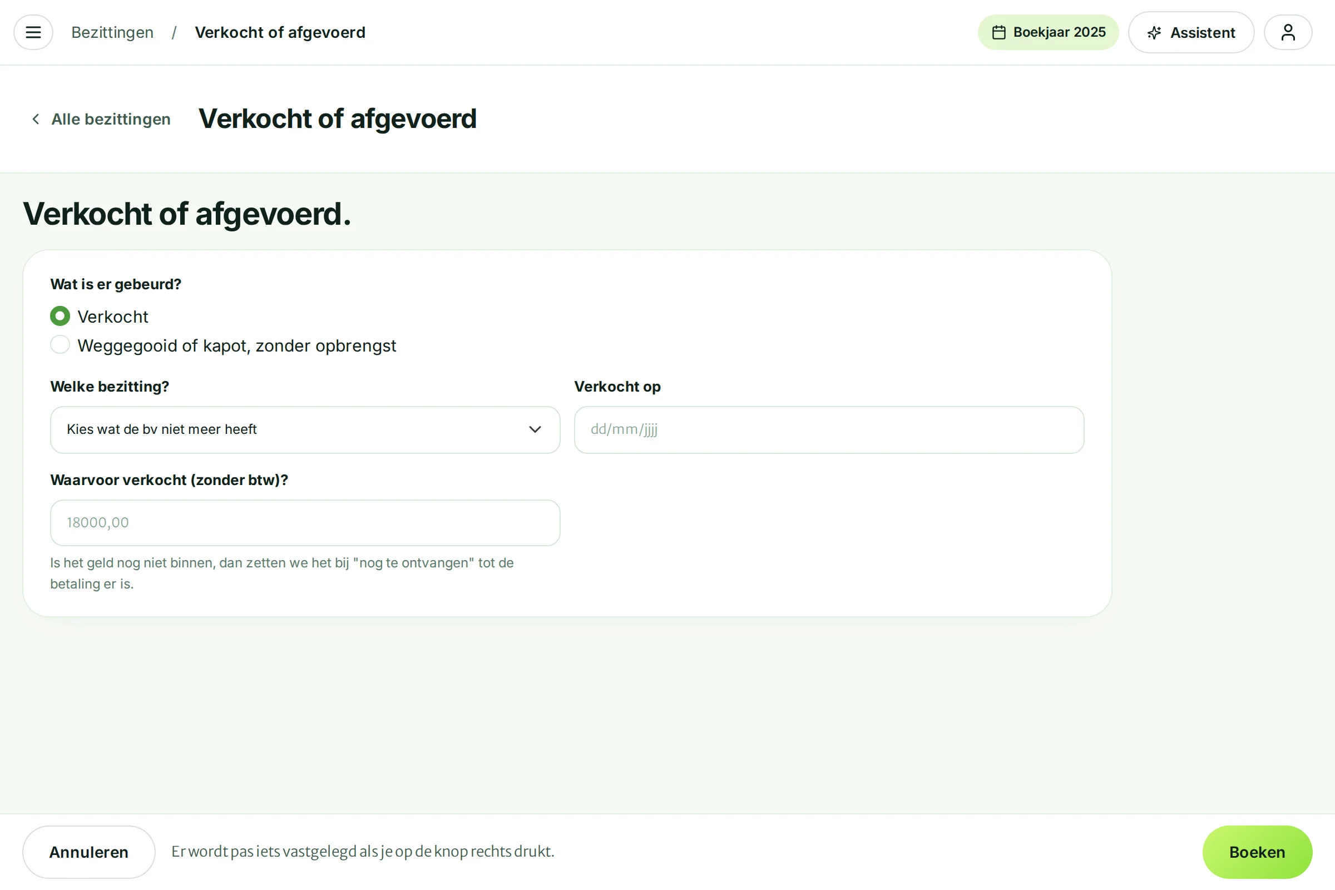
Task: Click the large heading Verkocht of afgevoerd.
Action: click(x=187, y=214)
